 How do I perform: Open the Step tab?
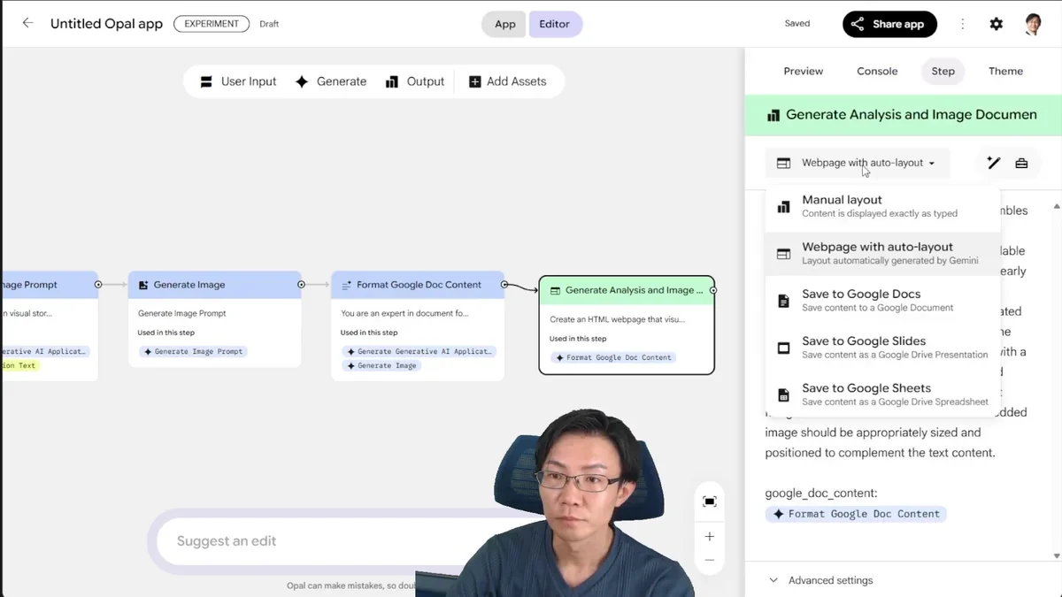[943, 71]
